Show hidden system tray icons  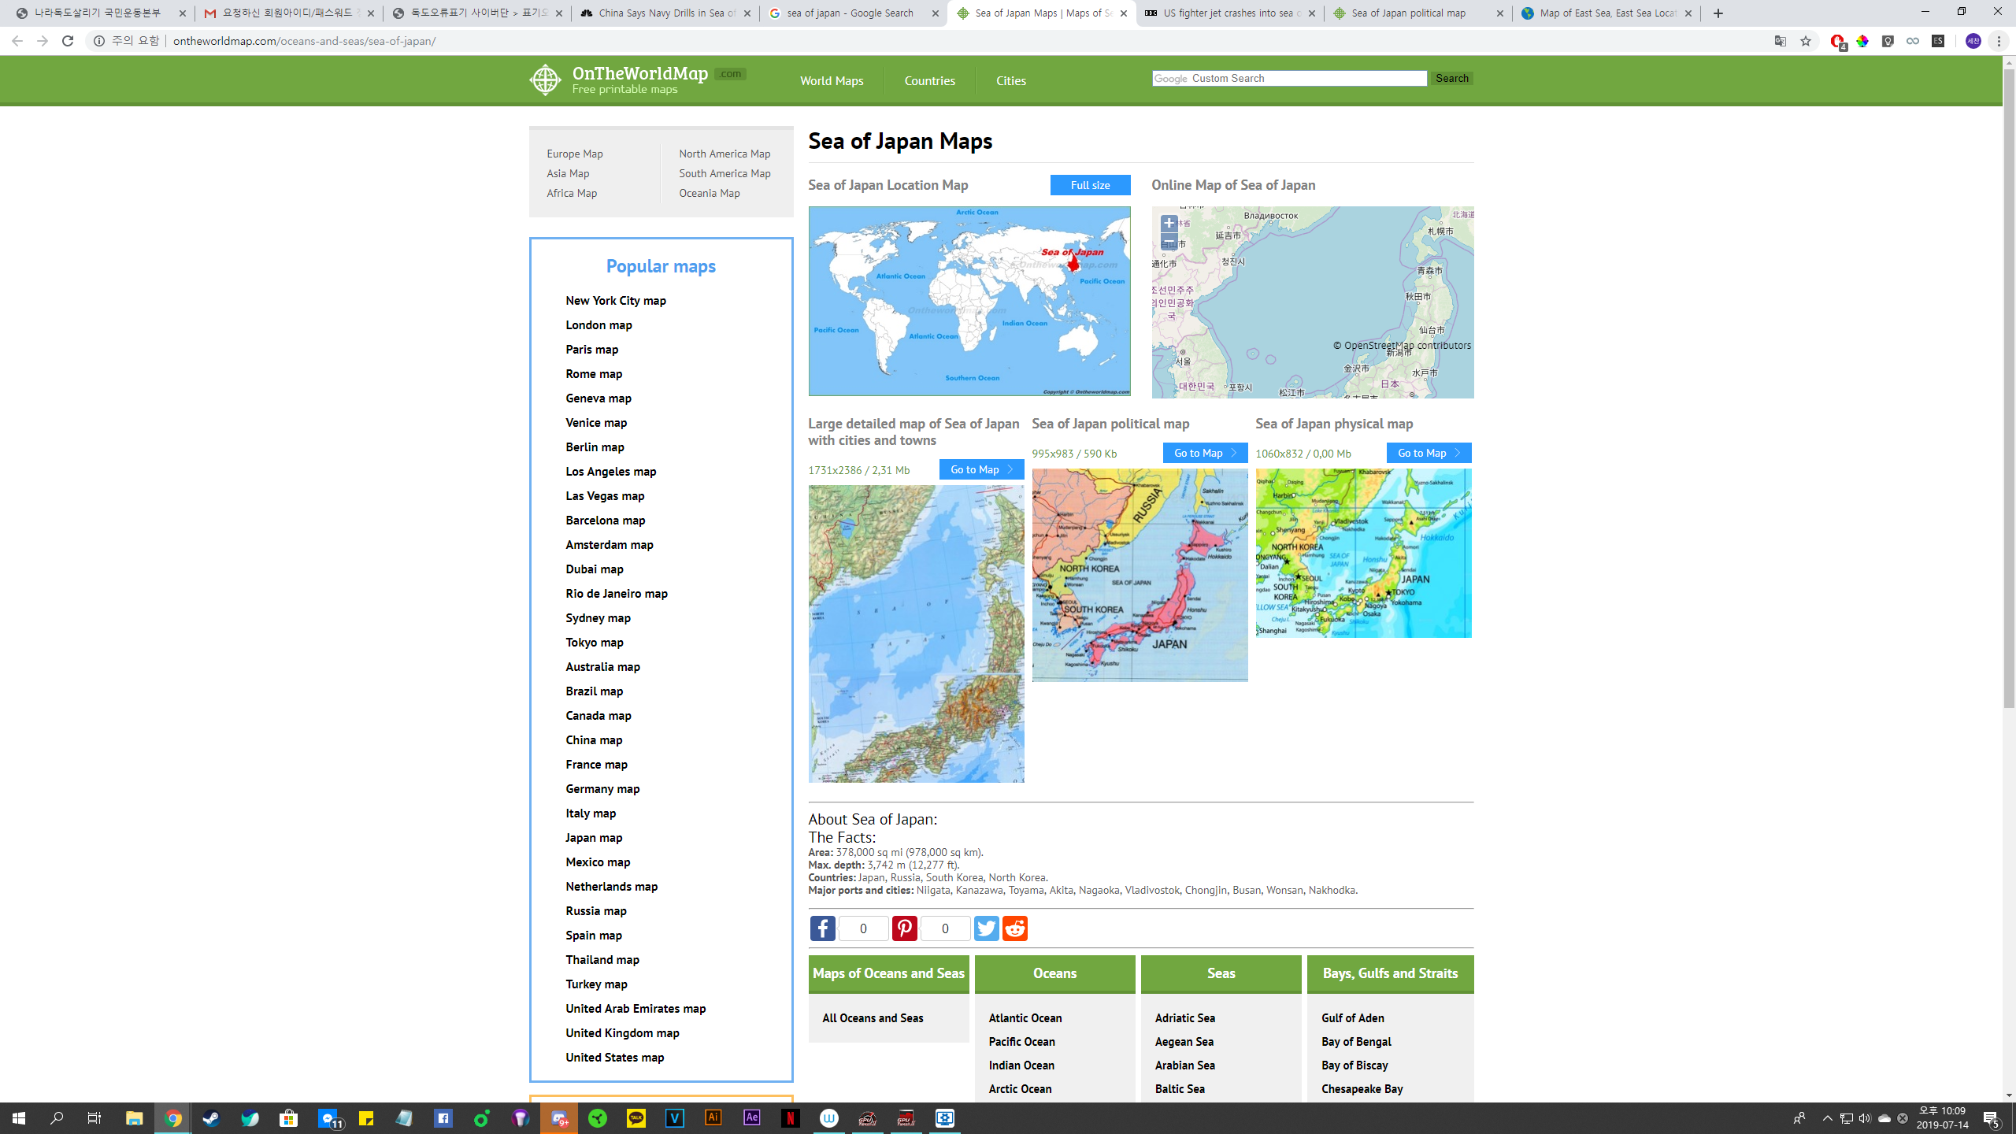click(1827, 1118)
